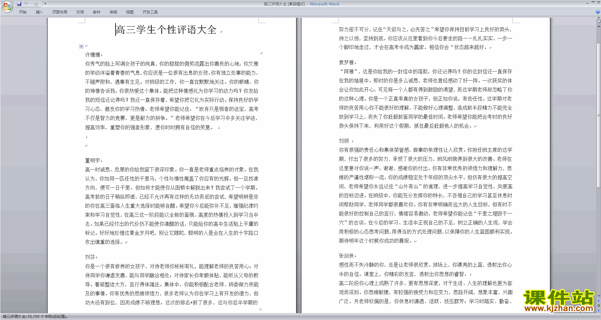Viewport: 601px width, 320px height.
Task: Open Microsoft Word Help icon
Action: [x=598, y=12]
